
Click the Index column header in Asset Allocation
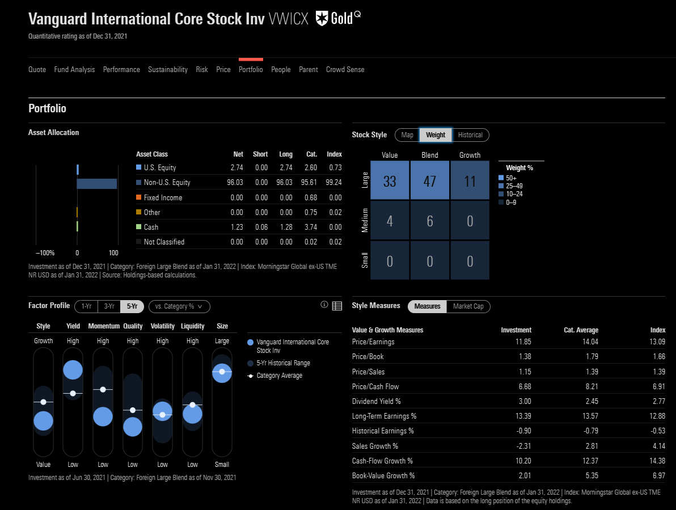[334, 154]
